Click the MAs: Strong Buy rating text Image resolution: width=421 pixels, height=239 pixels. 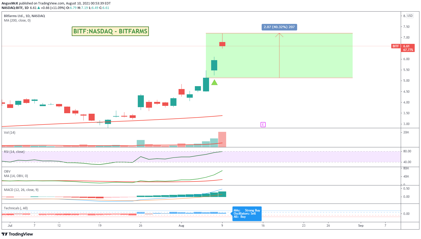coord(247,210)
